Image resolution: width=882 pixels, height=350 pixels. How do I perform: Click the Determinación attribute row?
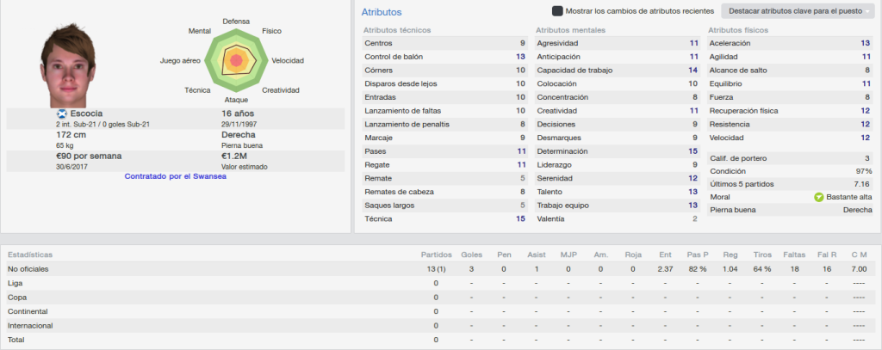coord(617,151)
